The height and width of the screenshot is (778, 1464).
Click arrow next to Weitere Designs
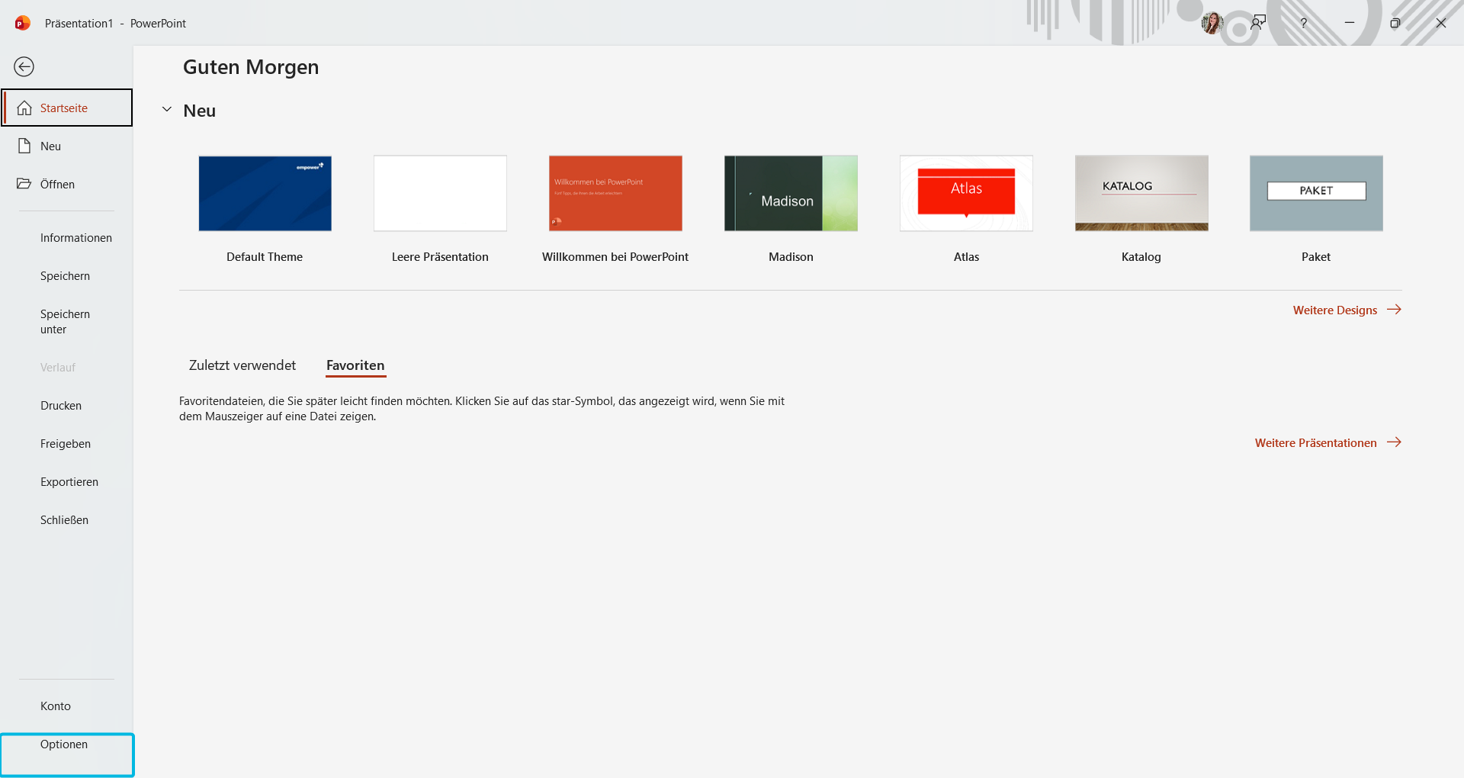pos(1394,310)
